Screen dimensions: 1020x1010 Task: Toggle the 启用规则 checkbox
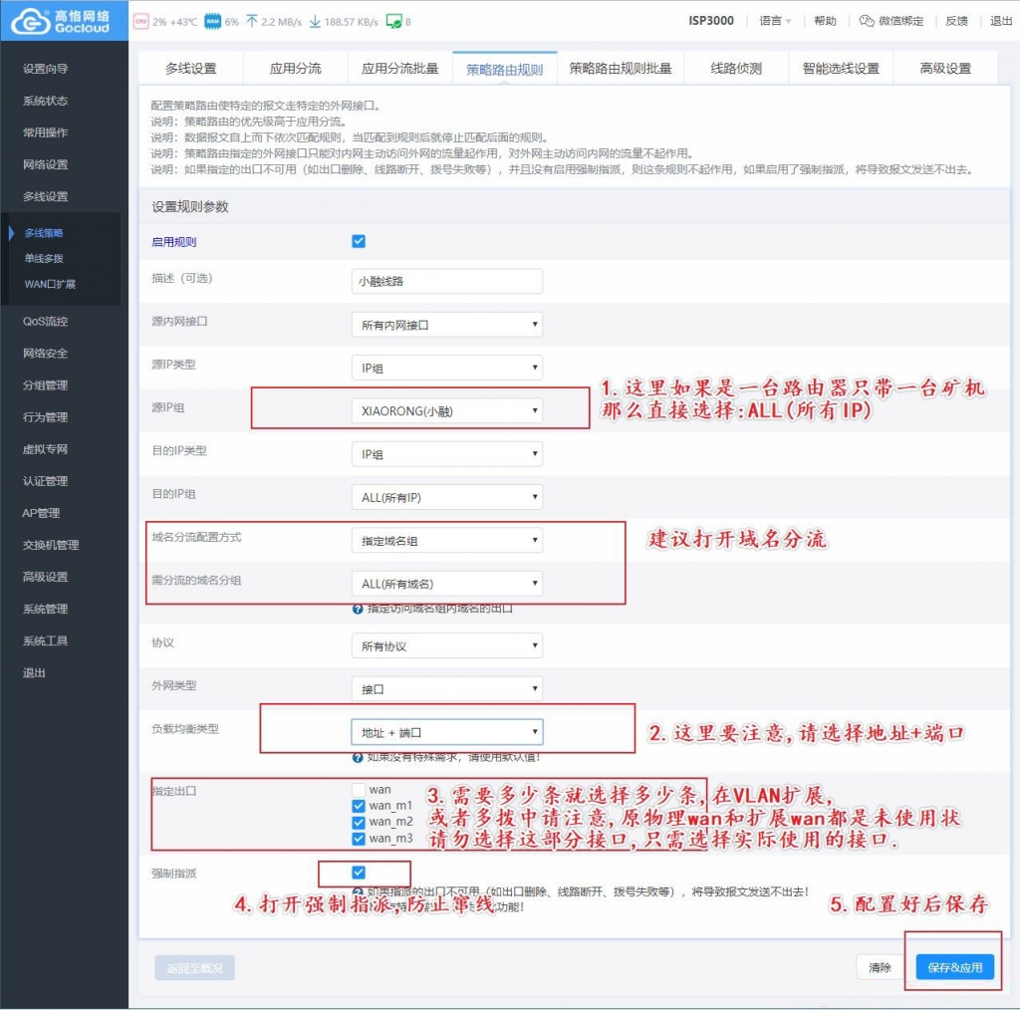(x=359, y=241)
